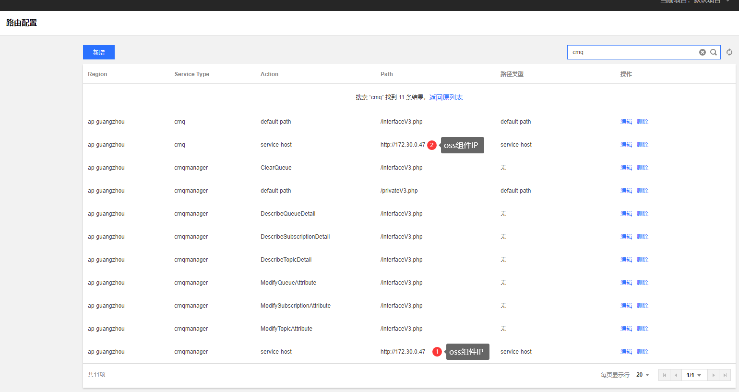Edit the DescribeQueueDetail row
Viewport: 739px width, 392px height.
pos(626,214)
